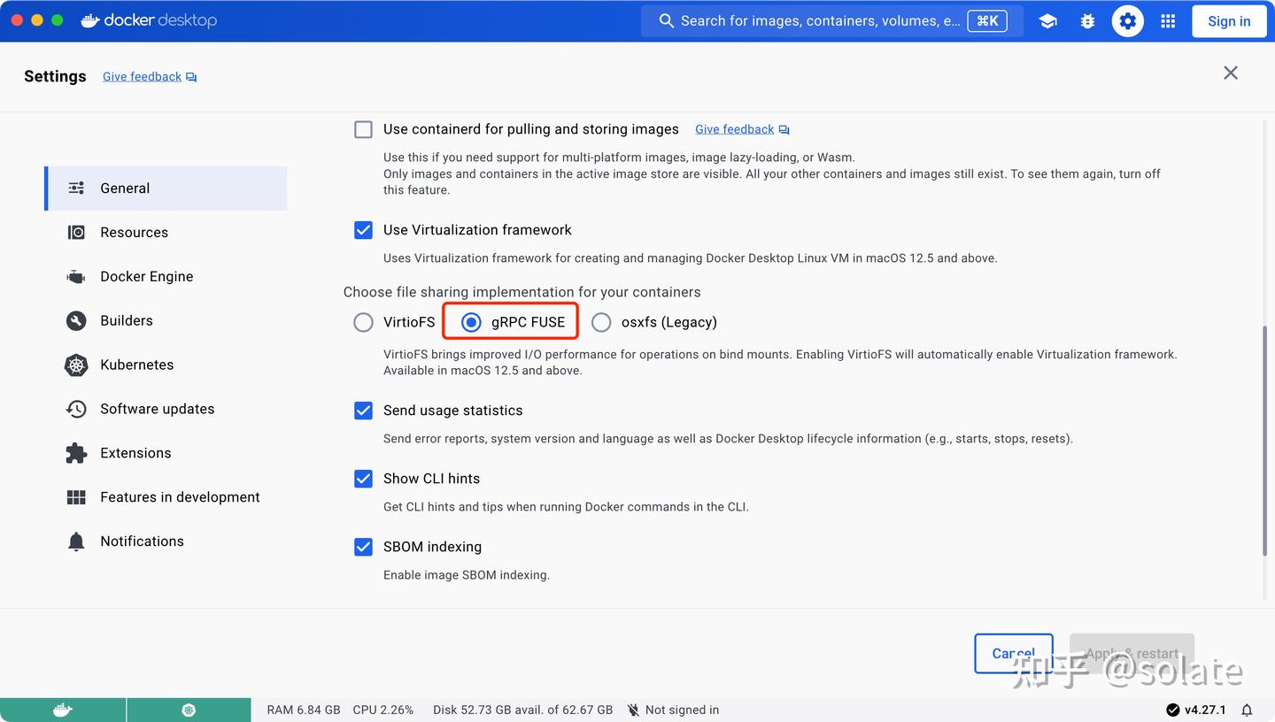The width and height of the screenshot is (1275, 722).
Task: Switch to Features in development section
Action: [x=180, y=496]
